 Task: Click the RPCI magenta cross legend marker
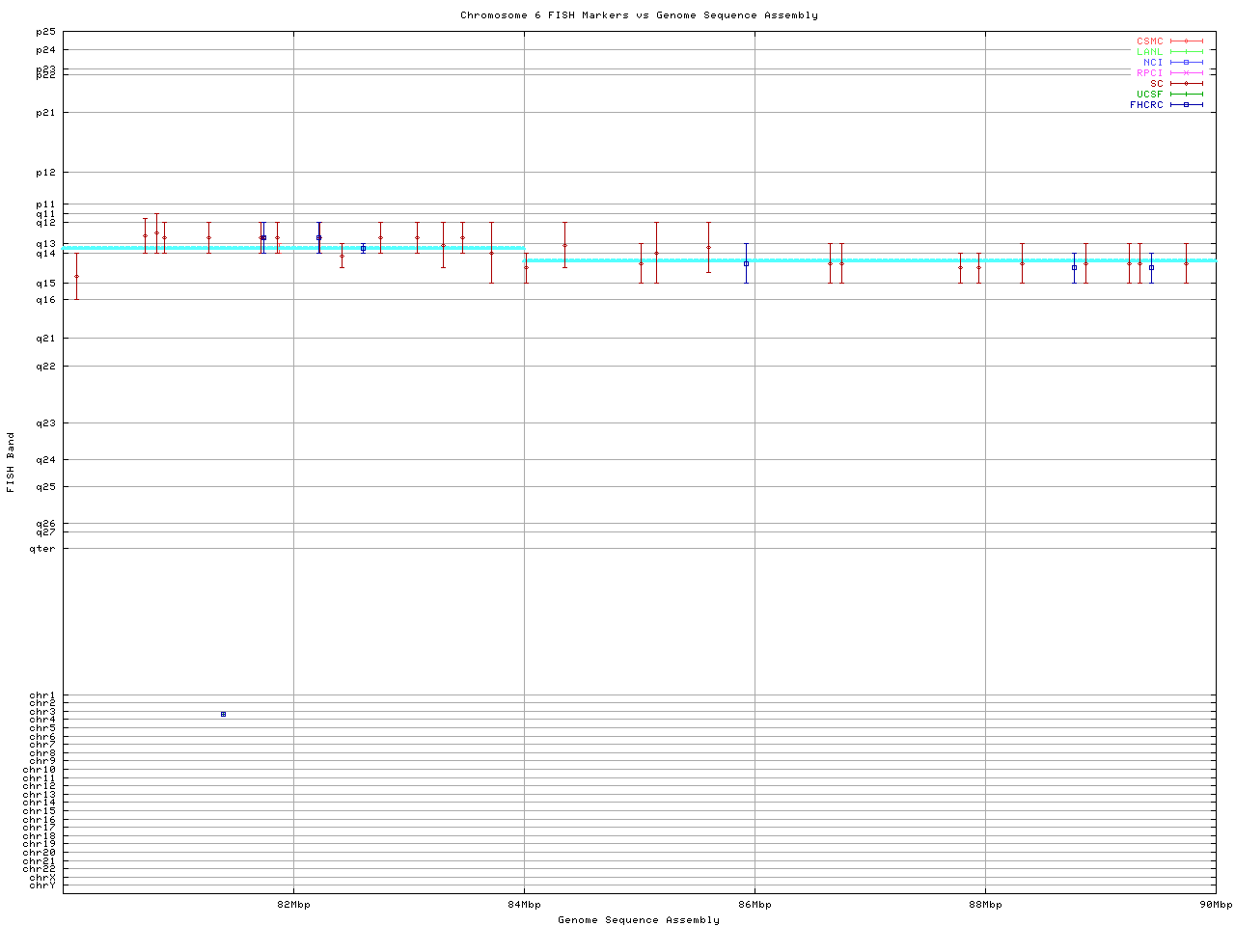[1186, 73]
